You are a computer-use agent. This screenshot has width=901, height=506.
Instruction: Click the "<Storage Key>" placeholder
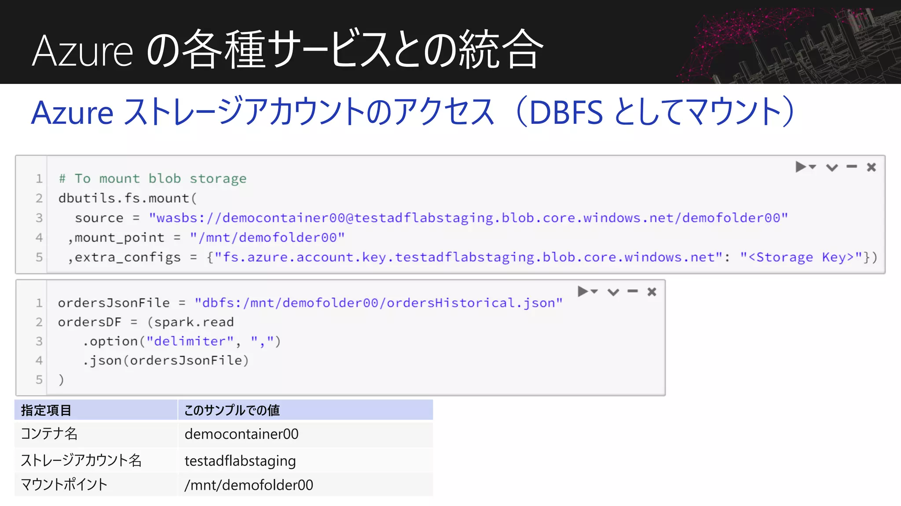click(x=801, y=257)
